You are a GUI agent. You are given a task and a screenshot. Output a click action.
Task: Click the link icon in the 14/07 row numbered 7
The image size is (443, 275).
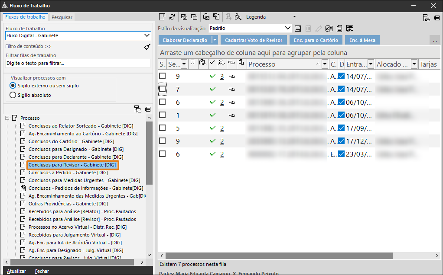click(232, 90)
